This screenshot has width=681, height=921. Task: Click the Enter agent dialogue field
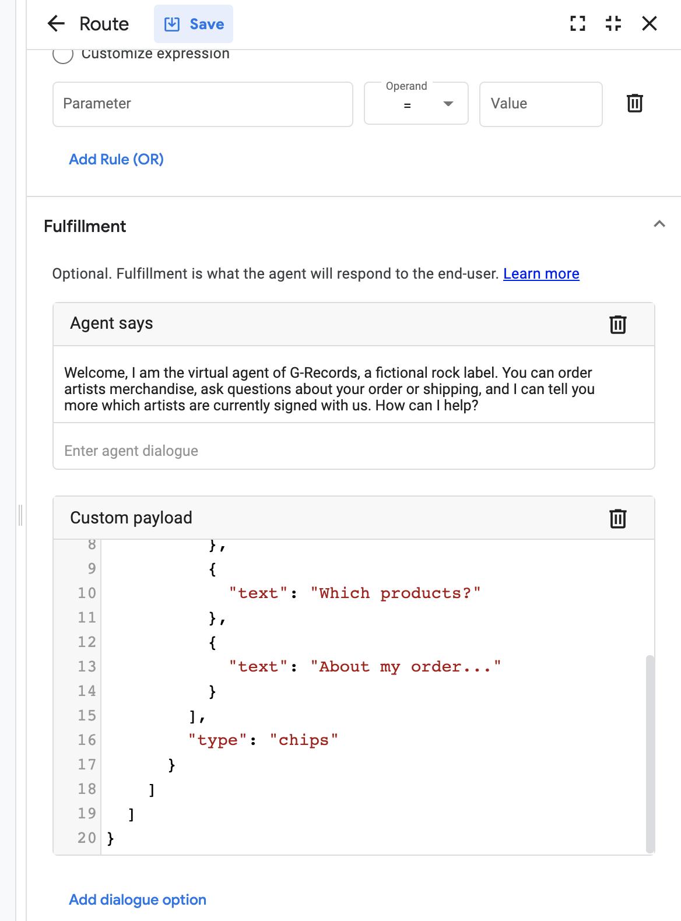353,451
